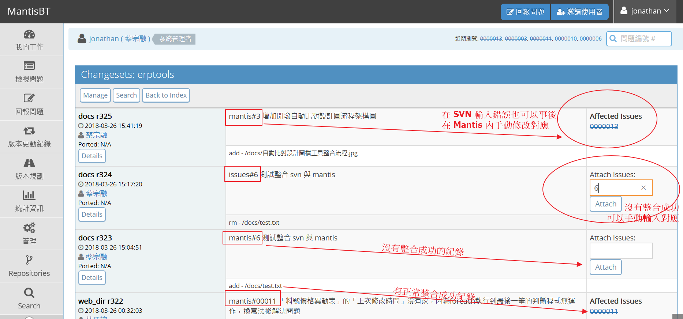Image resolution: width=683 pixels, height=319 pixels.
Task: Open Details for docs r324
Action: point(92,214)
